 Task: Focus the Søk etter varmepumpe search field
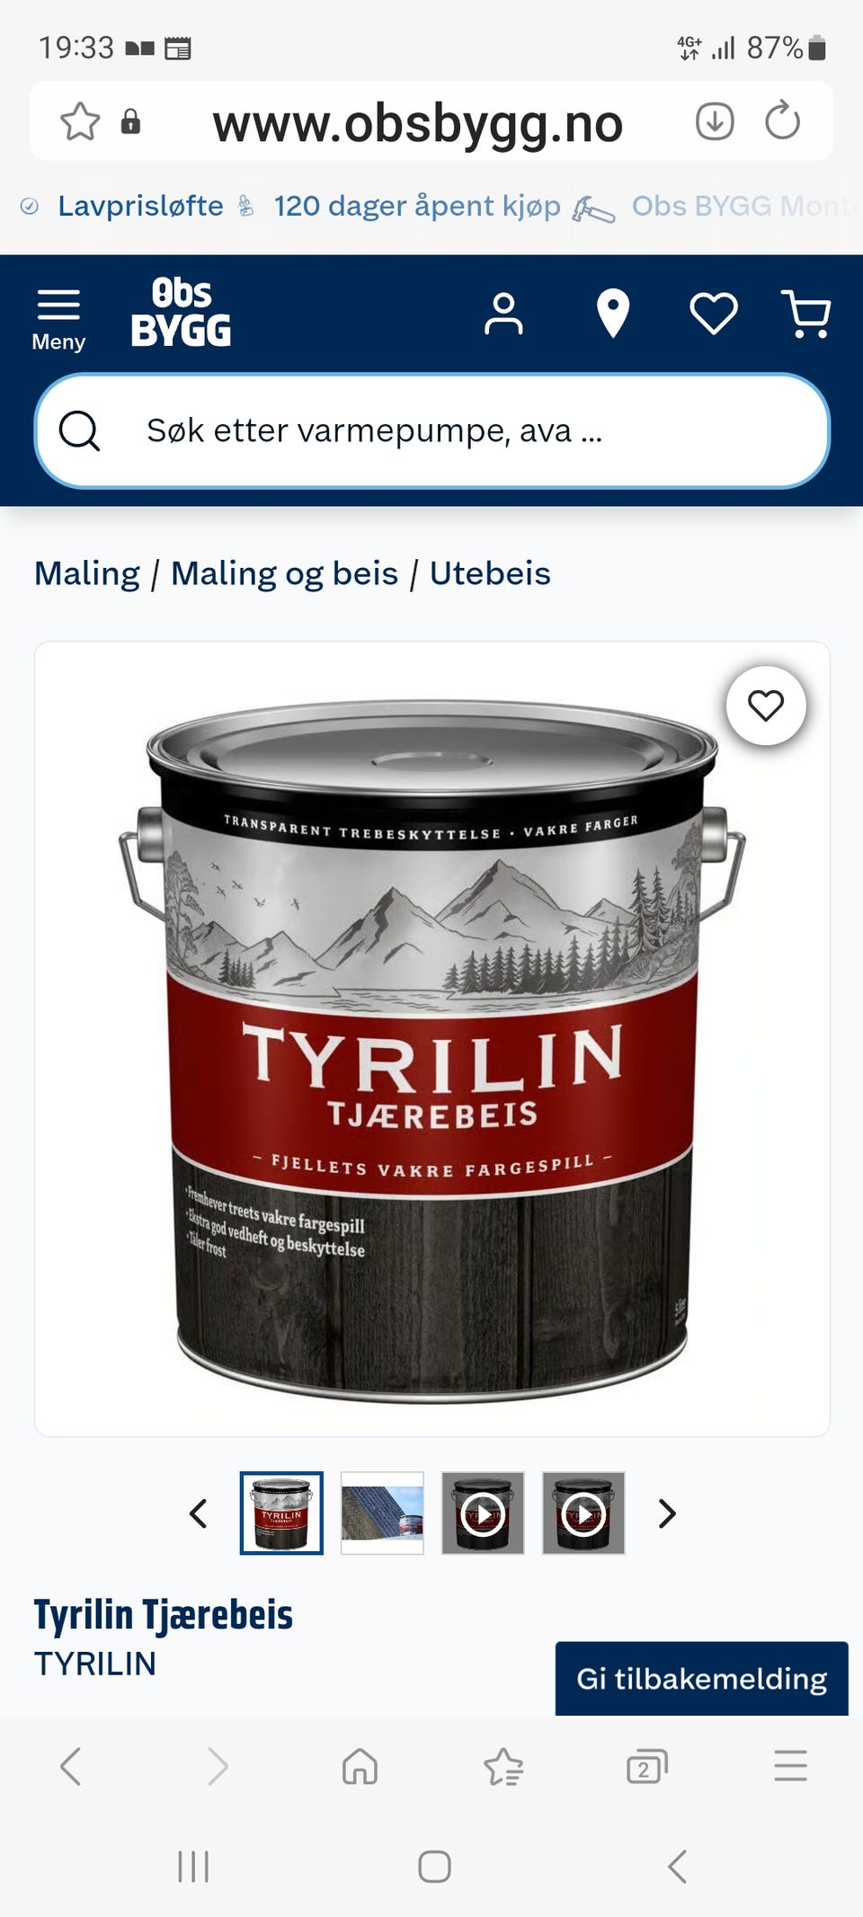pyautogui.click(x=431, y=431)
